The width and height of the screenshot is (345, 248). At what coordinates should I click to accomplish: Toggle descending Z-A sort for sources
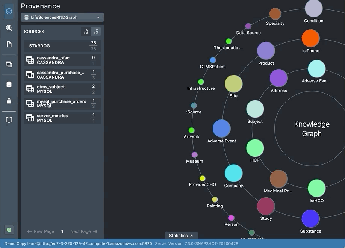96,32
